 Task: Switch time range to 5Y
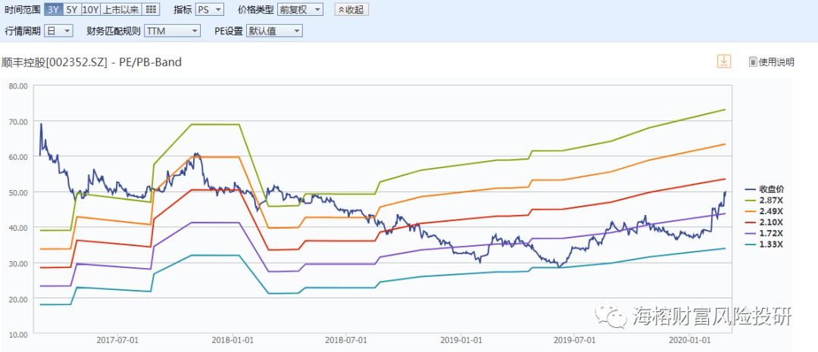(x=71, y=9)
